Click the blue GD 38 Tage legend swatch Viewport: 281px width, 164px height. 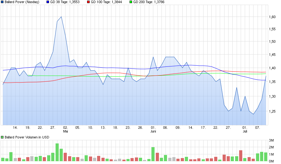(x=48, y=2)
